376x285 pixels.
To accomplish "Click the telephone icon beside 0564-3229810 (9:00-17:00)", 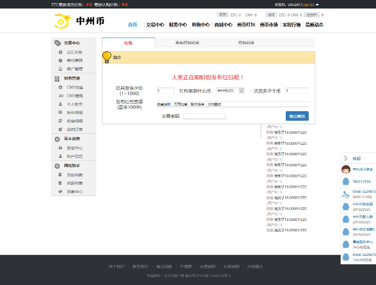I will (346, 194).
